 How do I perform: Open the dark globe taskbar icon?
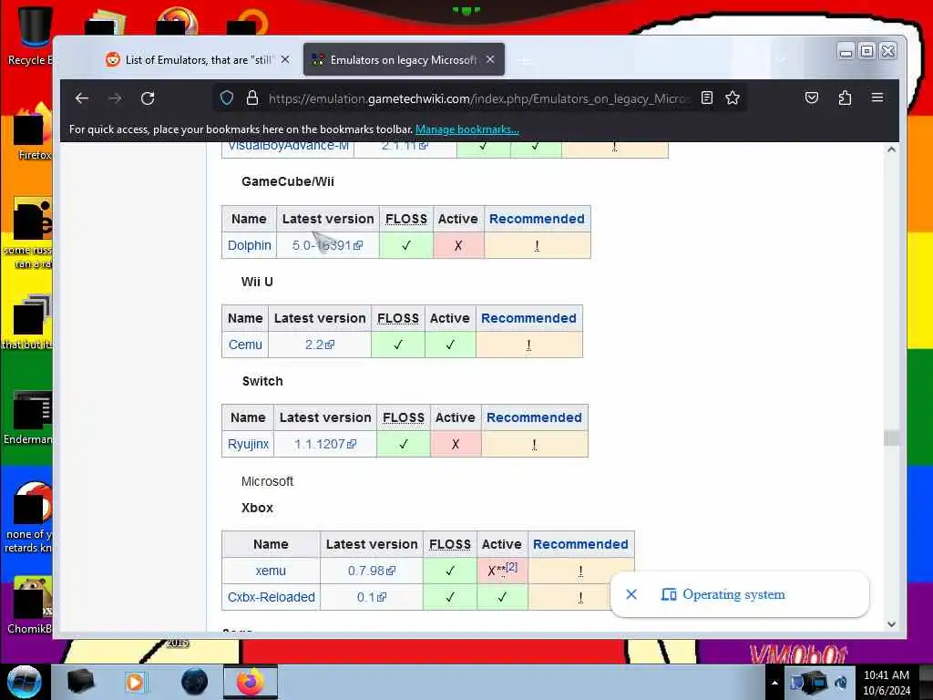coord(194,682)
